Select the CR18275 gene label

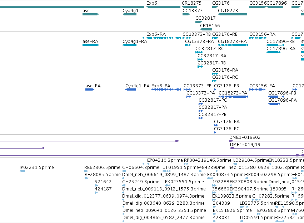point(191,3)
